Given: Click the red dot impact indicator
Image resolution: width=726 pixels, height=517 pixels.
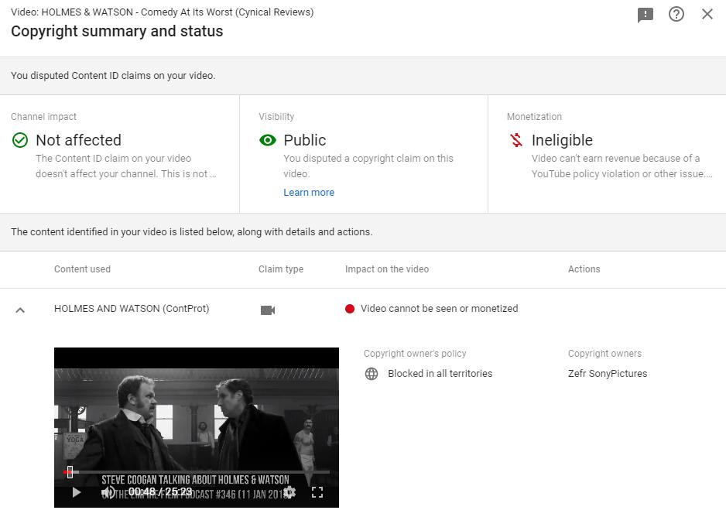Looking at the screenshot, I should click(x=350, y=309).
